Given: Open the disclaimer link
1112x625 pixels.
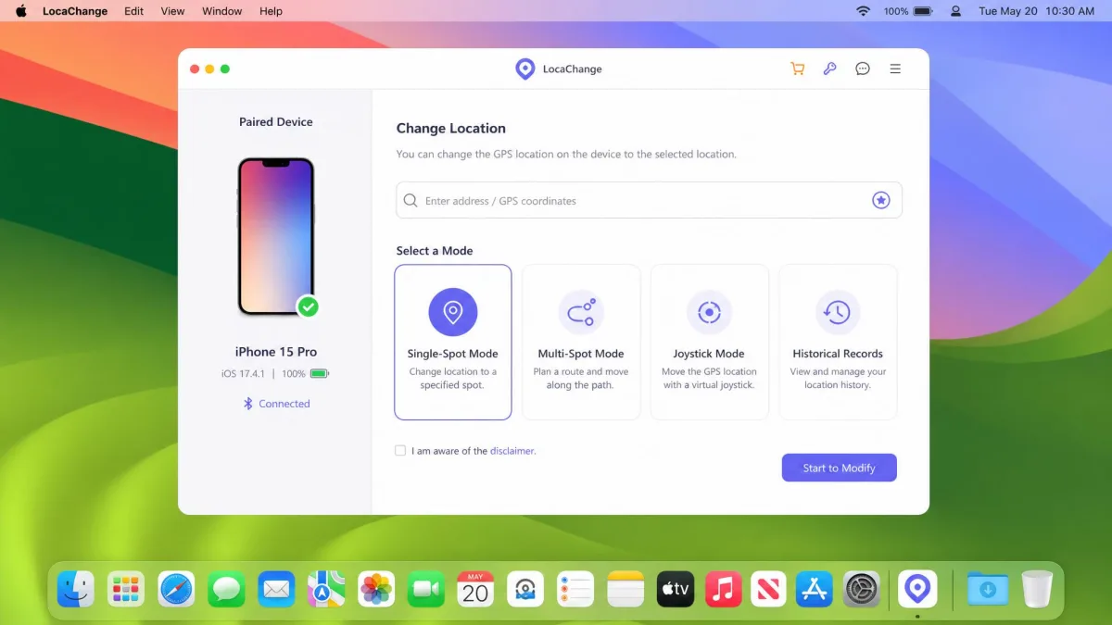Looking at the screenshot, I should pyautogui.click(x=512, y=451).
